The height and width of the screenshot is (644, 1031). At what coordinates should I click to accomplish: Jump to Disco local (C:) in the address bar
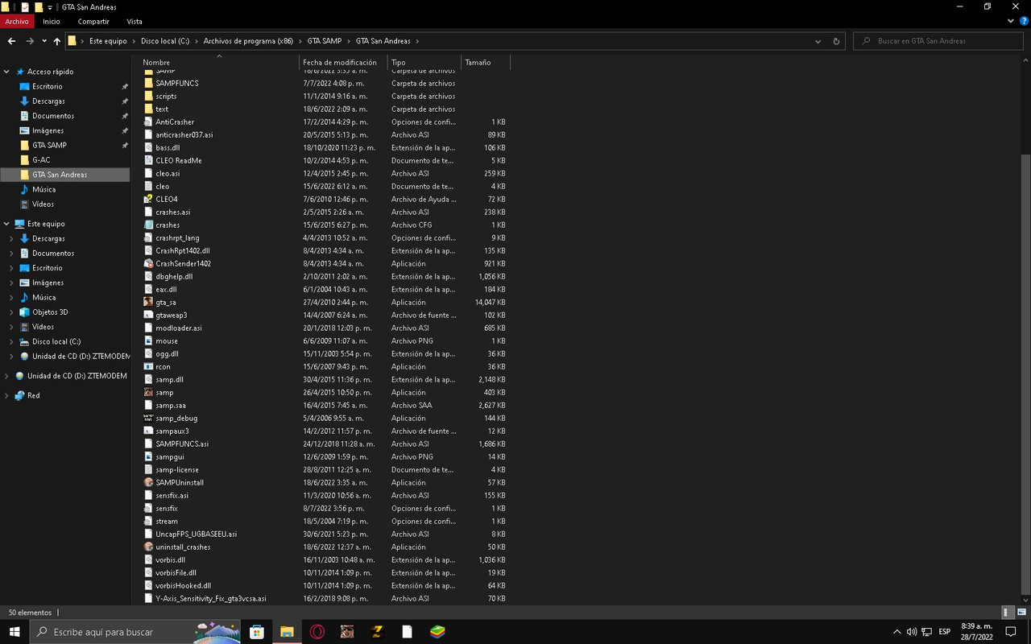click(165, 41)
